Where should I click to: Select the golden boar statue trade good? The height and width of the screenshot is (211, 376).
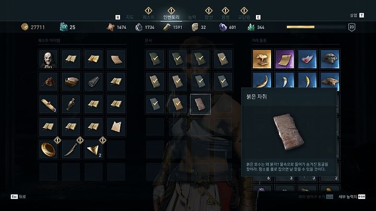pyautogui.click(x=262, y=59)
